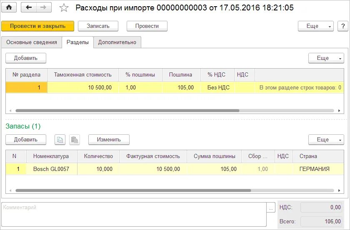Navigate back with the left arrow
Viewport: 350px width, 230px height.
[x=29, y=7]
